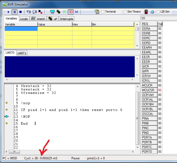Click the 'PC = 005D' status field

(12, 158)
